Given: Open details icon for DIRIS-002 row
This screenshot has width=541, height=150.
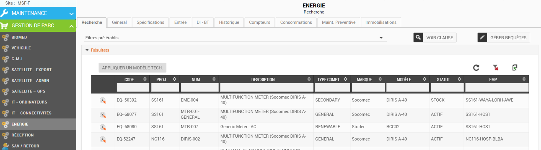Looking at the screenshot, I should pos(103,140).
